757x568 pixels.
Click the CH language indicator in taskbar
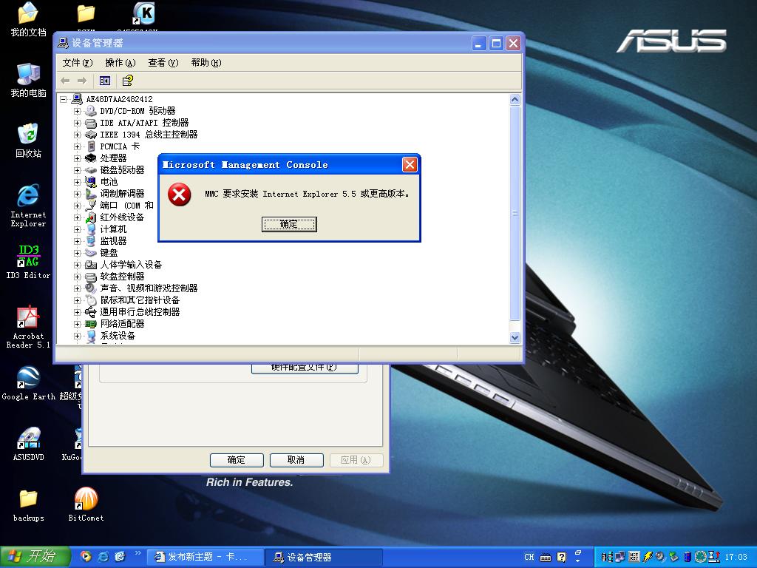point(529,557)
